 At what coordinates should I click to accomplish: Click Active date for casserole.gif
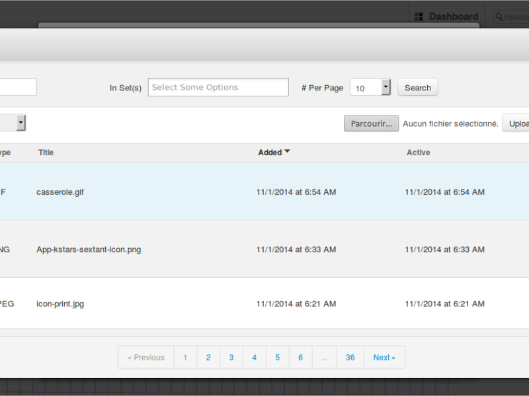pyautogui.click(x=444, y=192)
